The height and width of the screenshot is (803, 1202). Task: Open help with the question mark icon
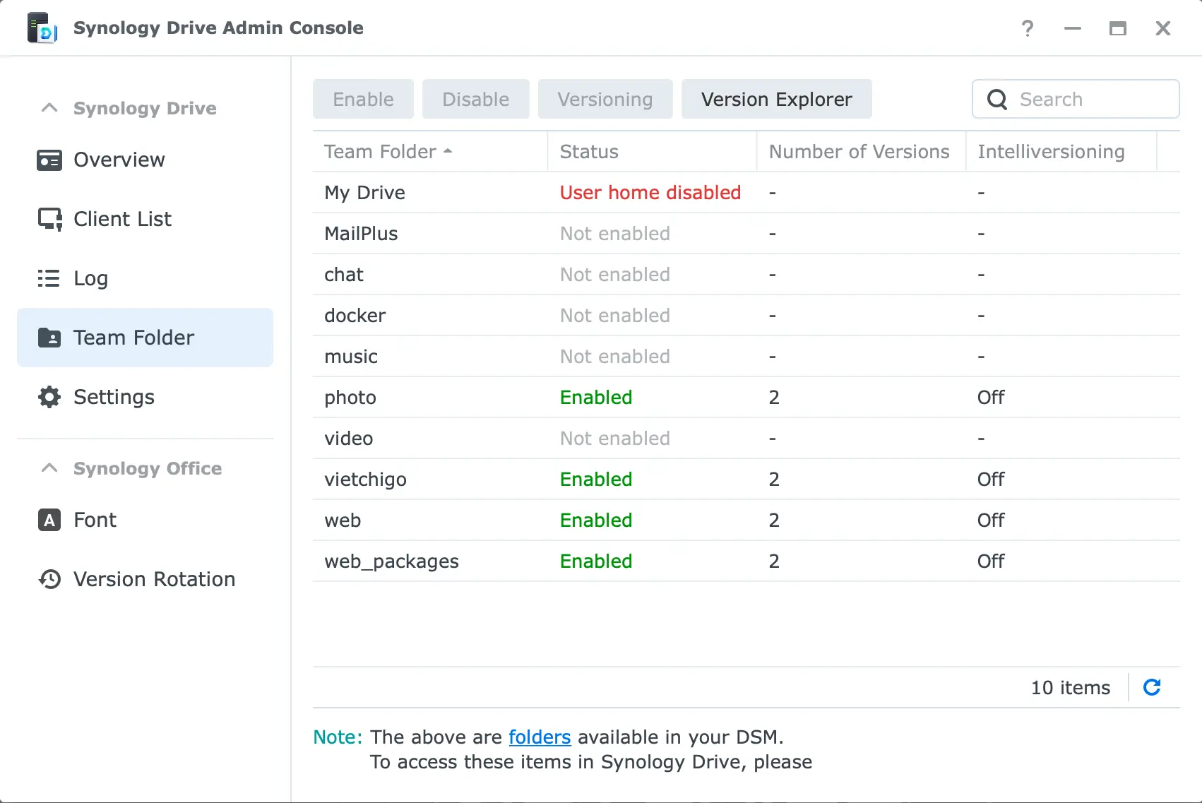(1027, 28)
